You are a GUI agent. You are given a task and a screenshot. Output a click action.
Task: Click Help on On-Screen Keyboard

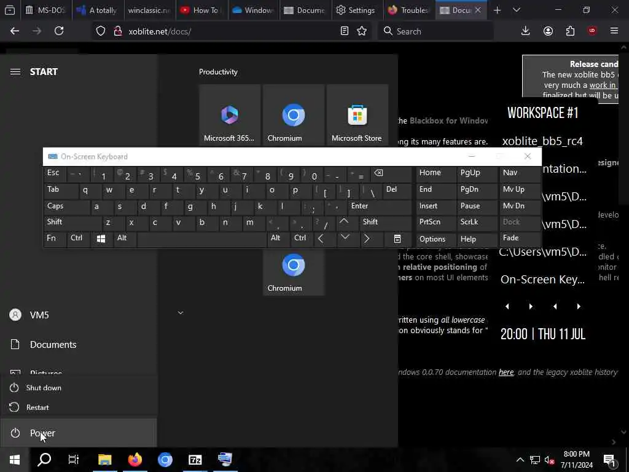point(477,239)
